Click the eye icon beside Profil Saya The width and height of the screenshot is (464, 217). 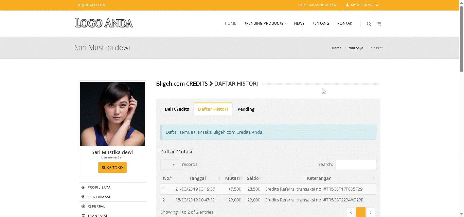83,188
